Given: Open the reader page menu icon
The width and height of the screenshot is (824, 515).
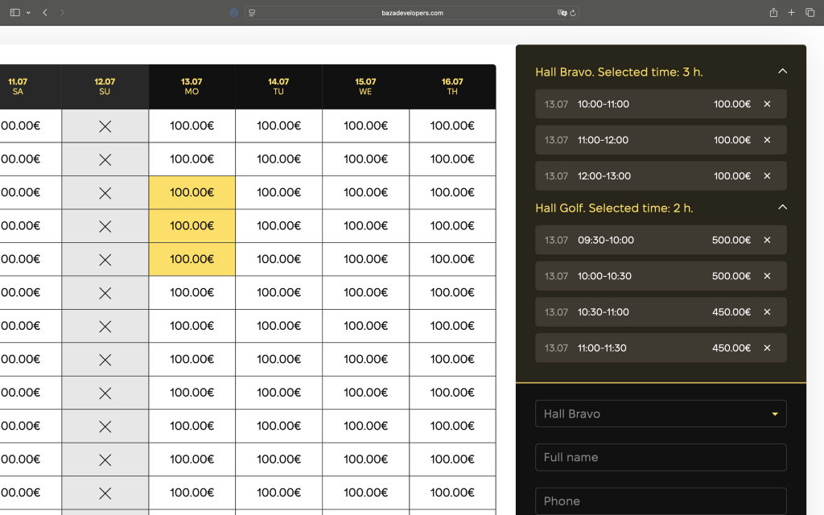Looking at the screenshot, I should (x=252, y=13).
